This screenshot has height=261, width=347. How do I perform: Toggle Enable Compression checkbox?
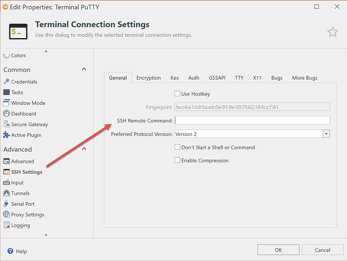pos(178,160)
